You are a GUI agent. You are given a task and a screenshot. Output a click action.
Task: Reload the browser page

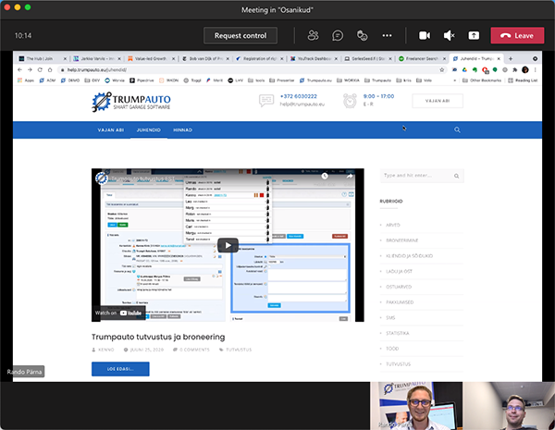pos(40,69)
